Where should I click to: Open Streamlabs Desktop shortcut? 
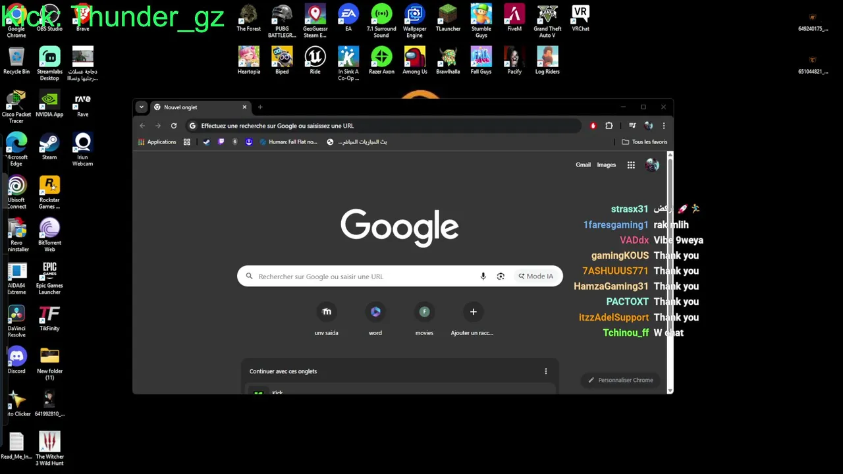(49, 64)
